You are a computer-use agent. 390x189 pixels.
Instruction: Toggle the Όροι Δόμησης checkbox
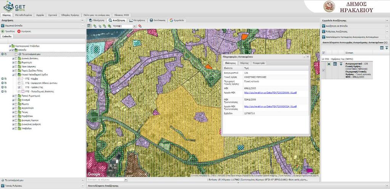16,66
